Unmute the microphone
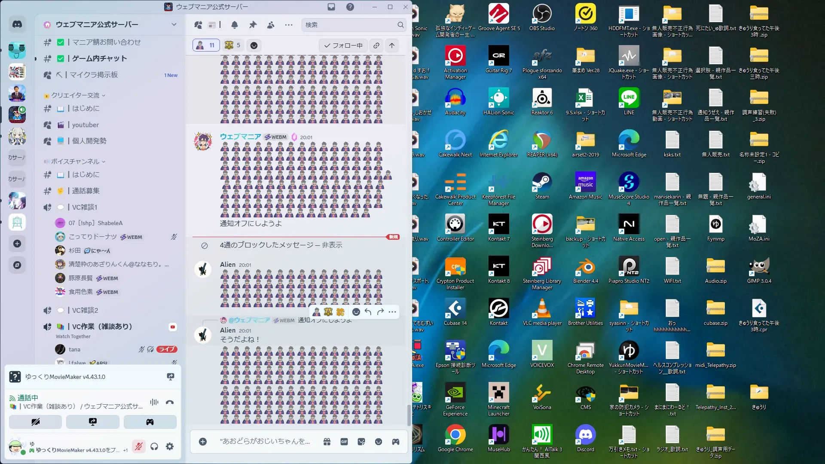825x464 pixels. (138, 447)
